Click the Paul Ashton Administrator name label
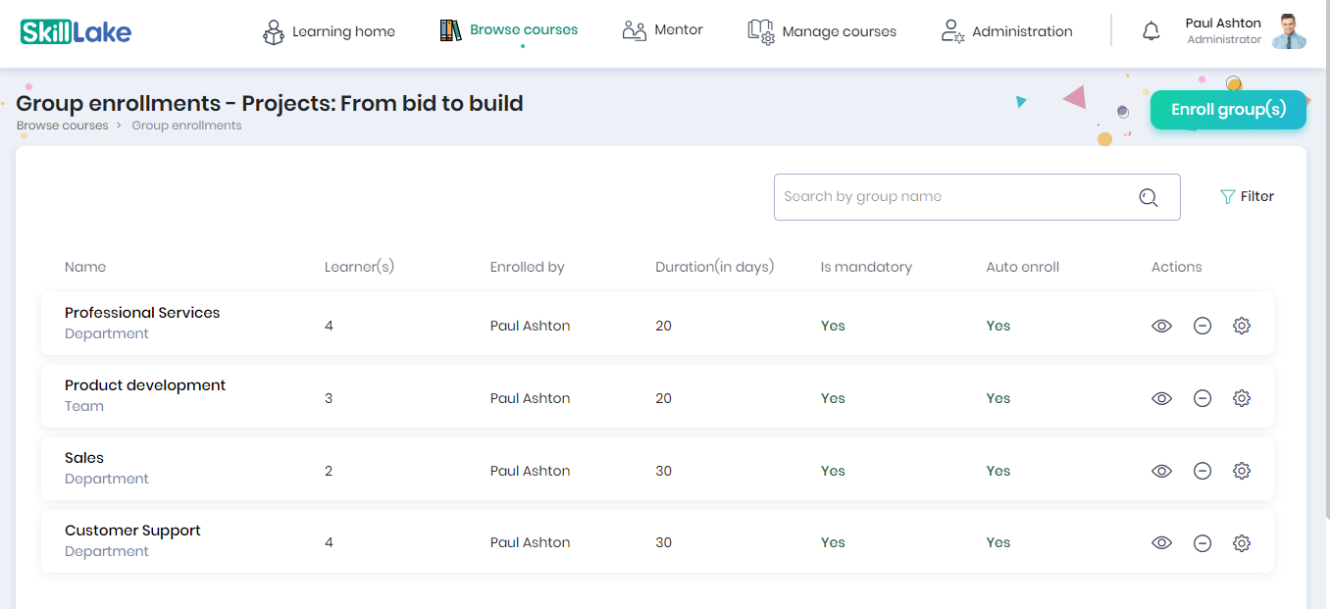This screenshot has height=609, width=1330. click(1223, 31)
